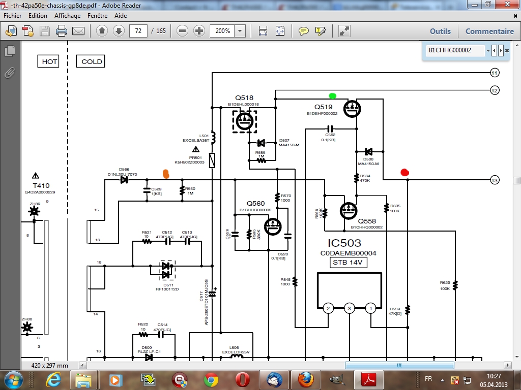Open the Aide menu
The height and width of the screenshot is (390, 521).
[x=121, y=16]
